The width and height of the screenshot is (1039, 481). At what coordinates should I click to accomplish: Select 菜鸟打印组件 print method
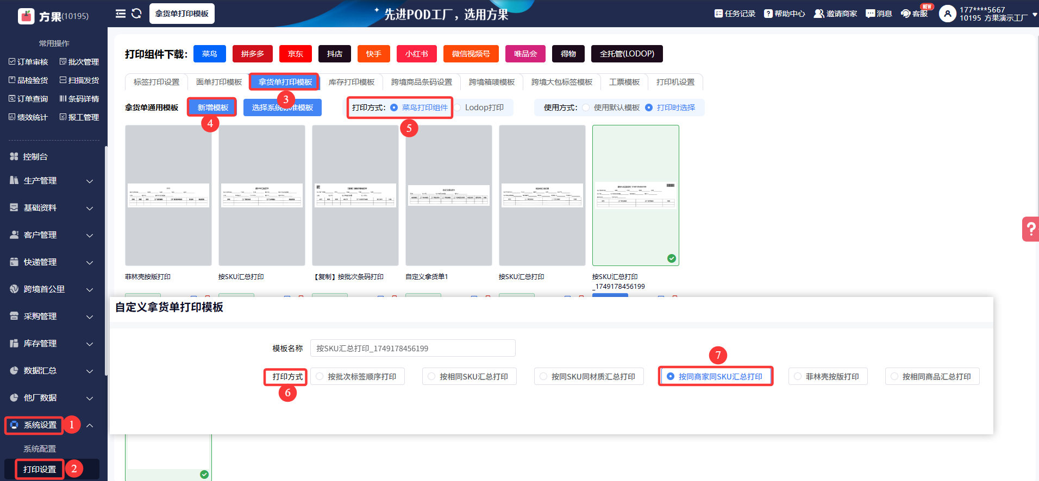[x=419, y=107]
